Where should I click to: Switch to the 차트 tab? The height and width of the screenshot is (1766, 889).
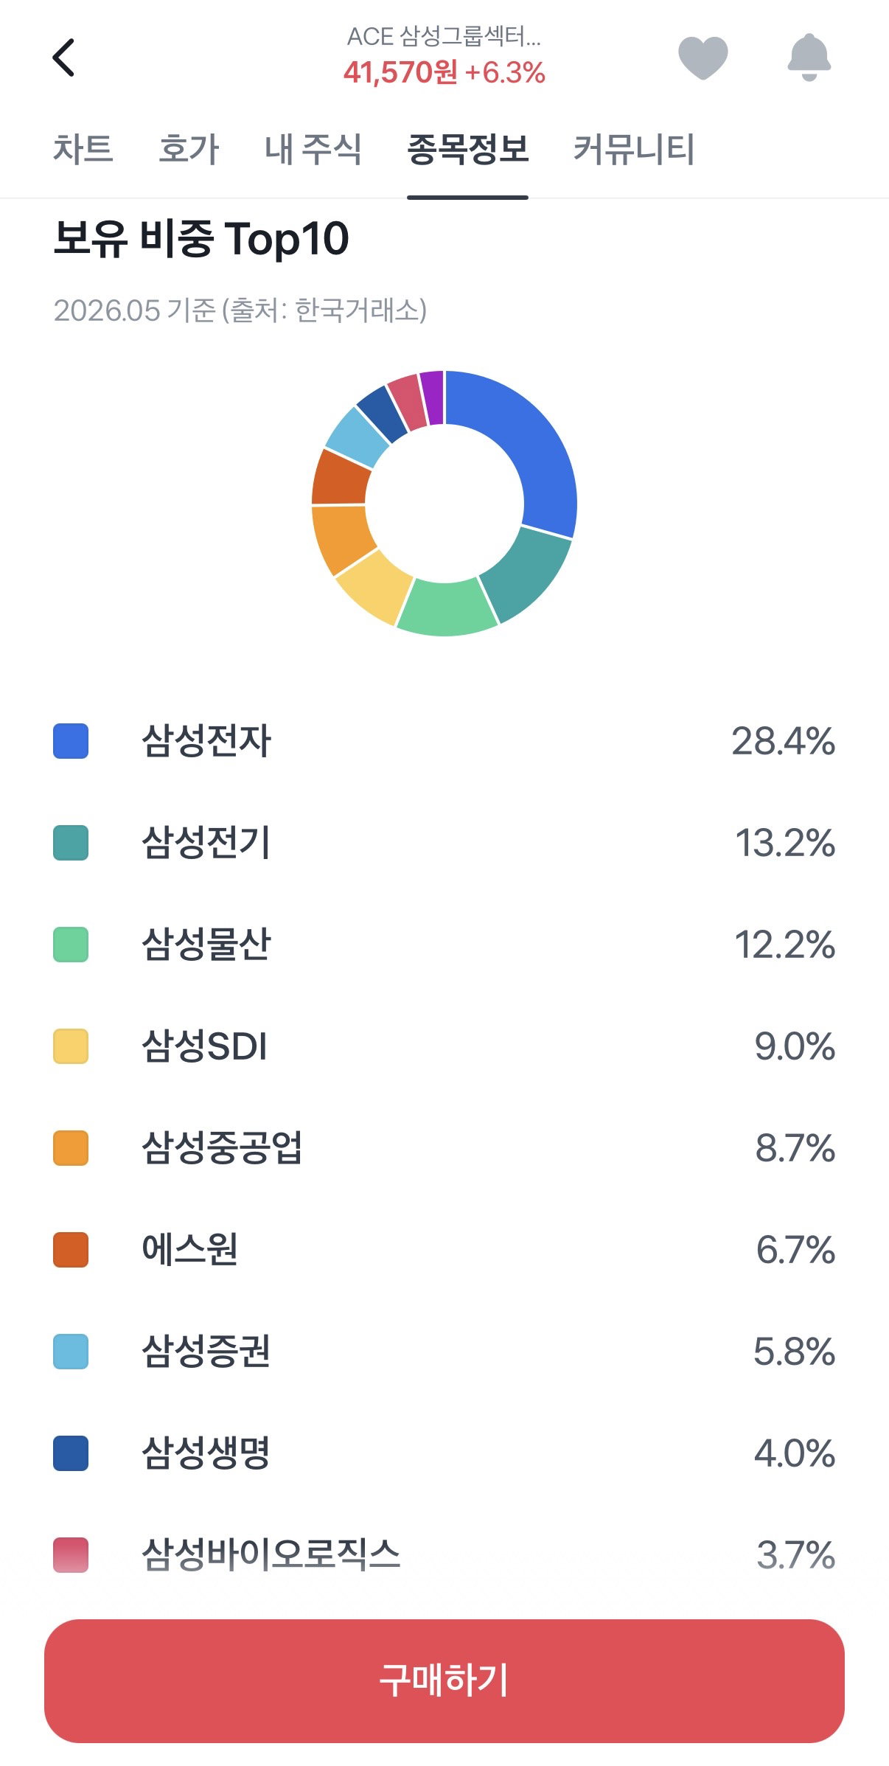(83, 149)
